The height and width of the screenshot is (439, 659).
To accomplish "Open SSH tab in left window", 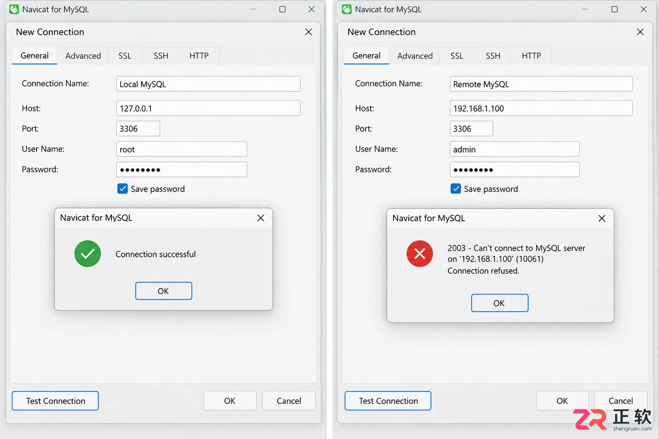I will [x=161, y=56].
